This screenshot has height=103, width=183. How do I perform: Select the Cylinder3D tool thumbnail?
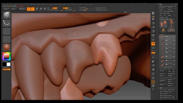coord(171,22)
